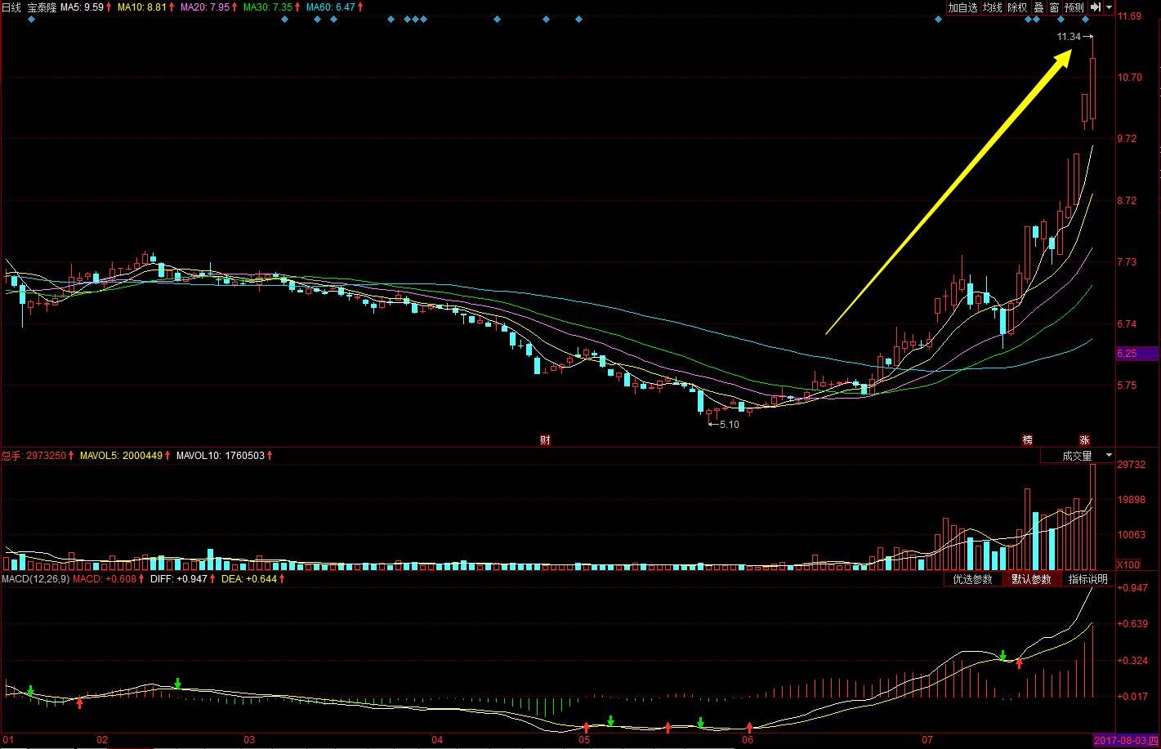Click the X100 volume scale label
Screen dimensions: 1161x749
point(1128,565)
